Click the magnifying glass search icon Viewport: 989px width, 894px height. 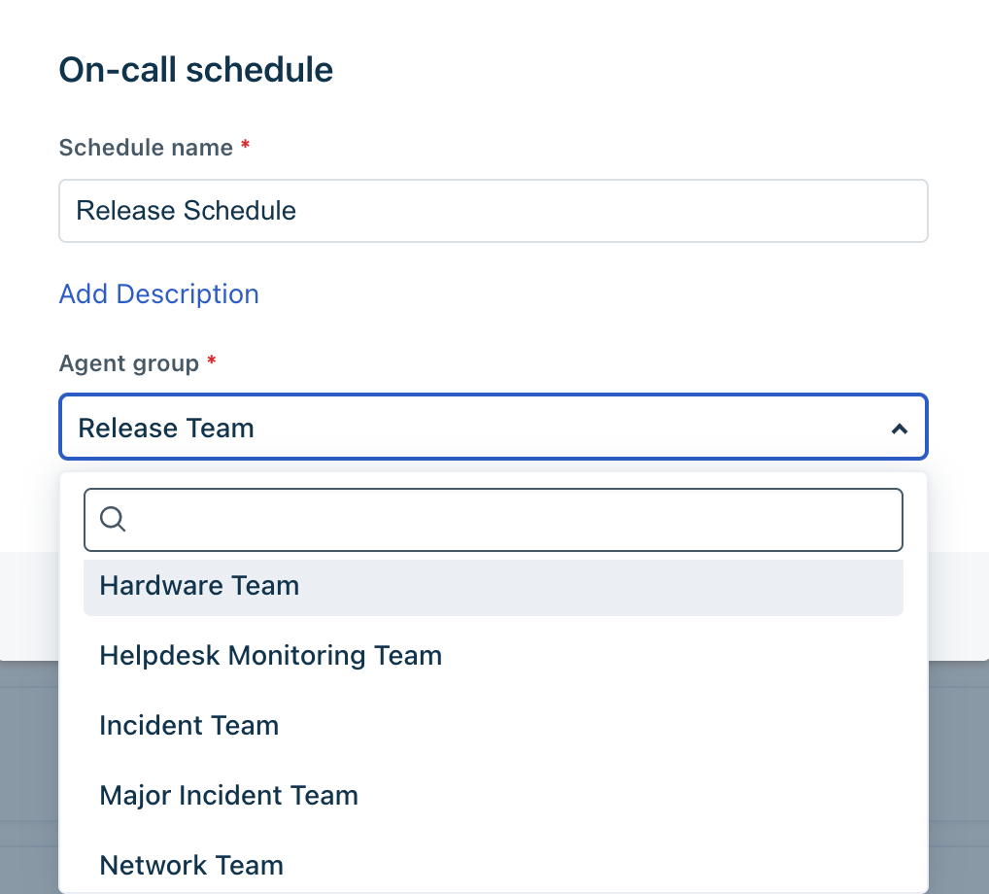(x=112, y=519)
